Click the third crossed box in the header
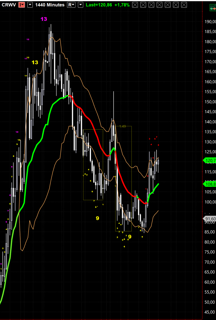Screen dimensions: 216x320 pos(151,5)
